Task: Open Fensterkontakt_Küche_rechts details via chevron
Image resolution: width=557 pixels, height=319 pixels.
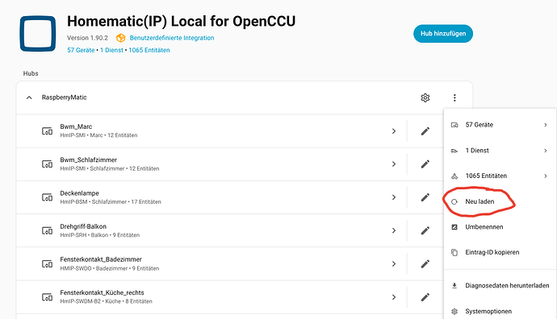Action: [x=394, y=297]
